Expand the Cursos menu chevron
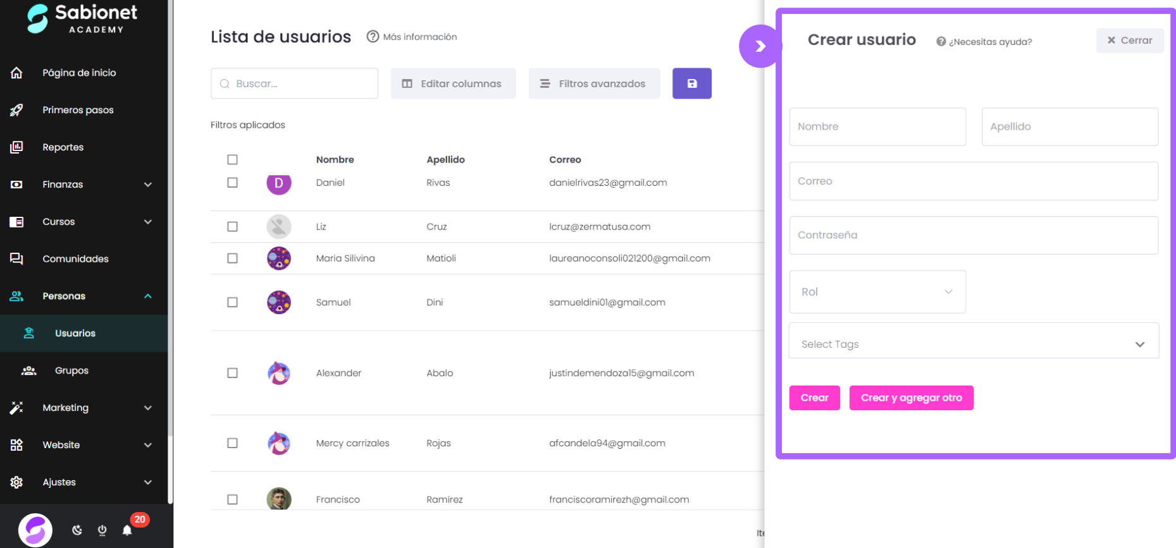Viewport: 1176px width, 548px height. tap(148, 222)
